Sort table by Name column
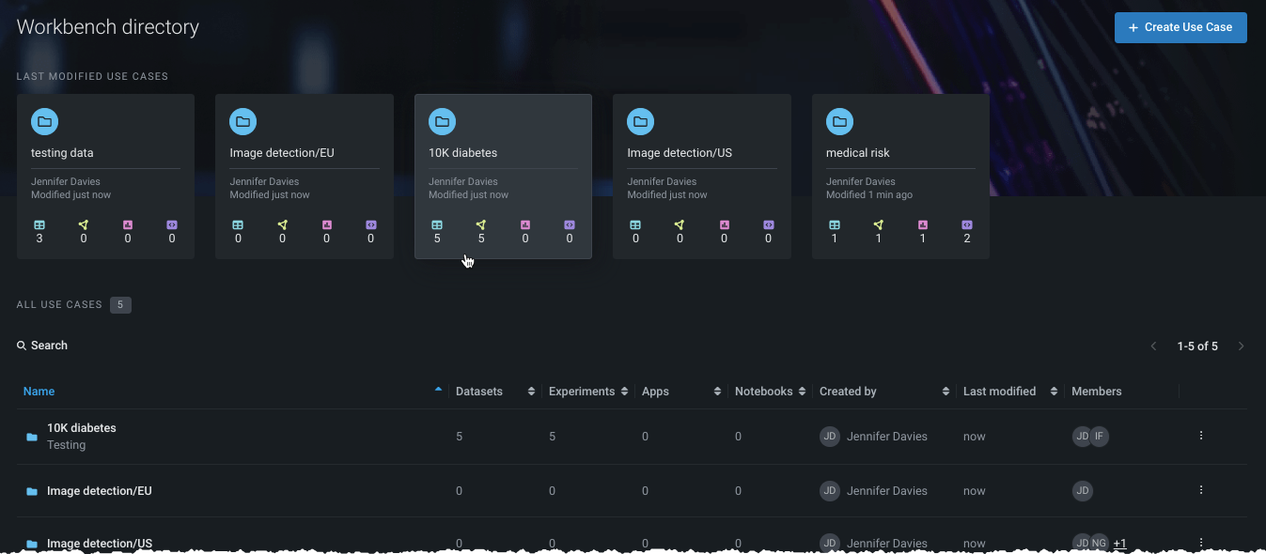Viewport: 1266px width, 554px height. tap(39, 392)
